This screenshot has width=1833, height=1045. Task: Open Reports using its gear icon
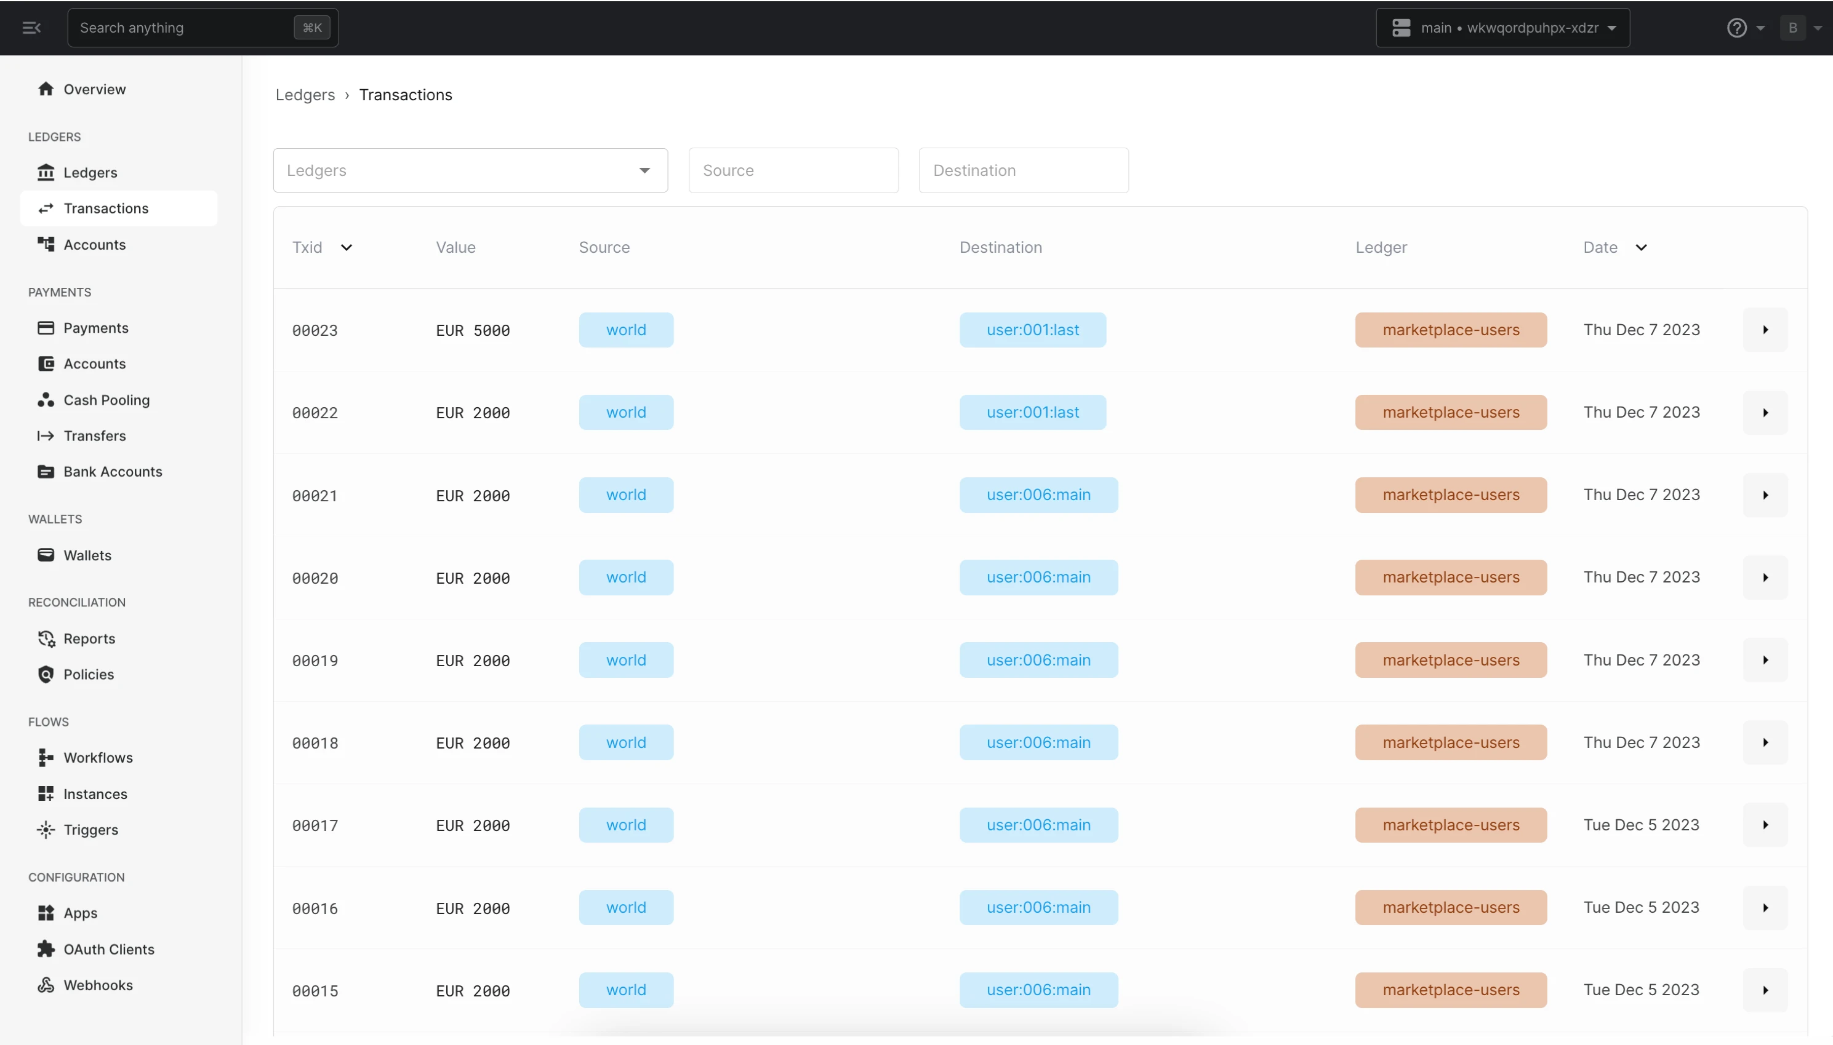coord(46,638)
